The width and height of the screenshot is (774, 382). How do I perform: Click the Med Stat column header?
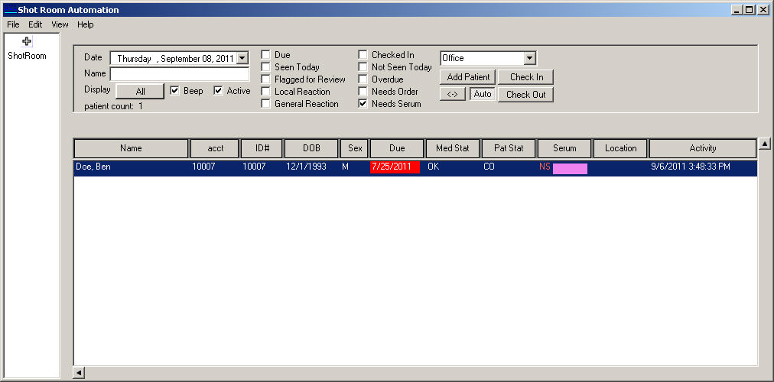click(453, 148)
